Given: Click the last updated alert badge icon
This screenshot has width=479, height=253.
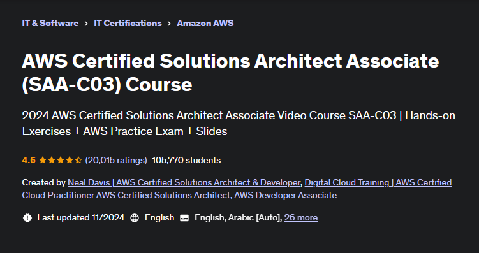Looking at the screenshot, I should [27, 217].
